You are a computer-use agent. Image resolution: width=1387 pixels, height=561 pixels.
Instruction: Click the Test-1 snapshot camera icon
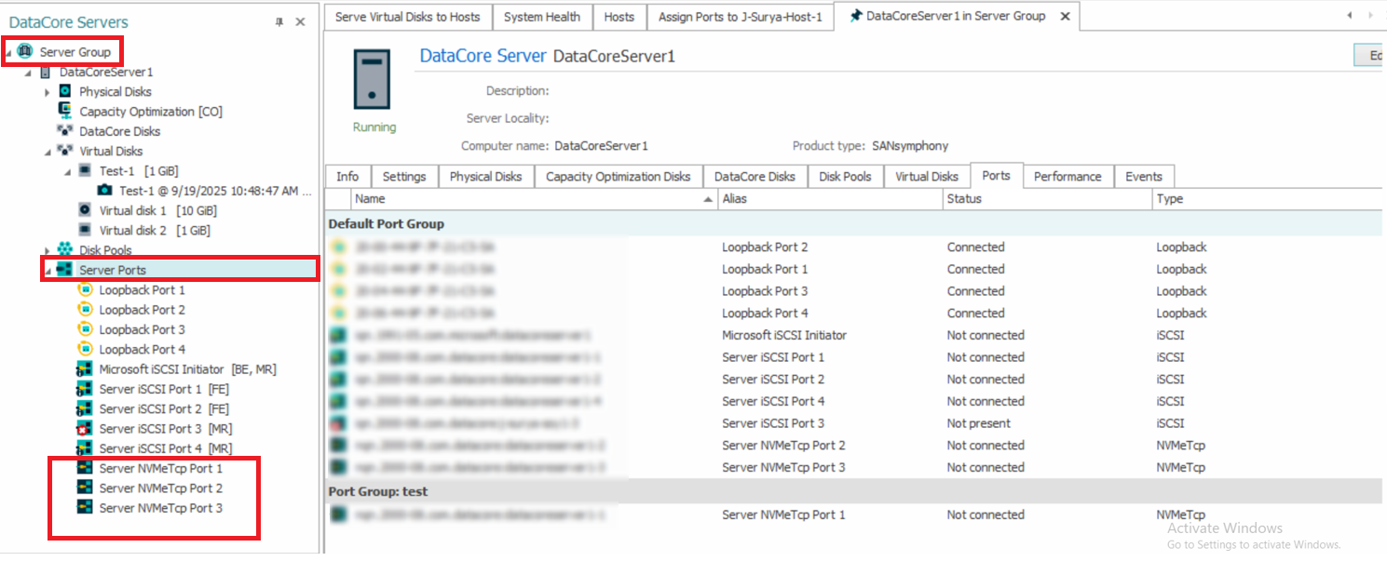pyautogui.click(x=105, y=191)
